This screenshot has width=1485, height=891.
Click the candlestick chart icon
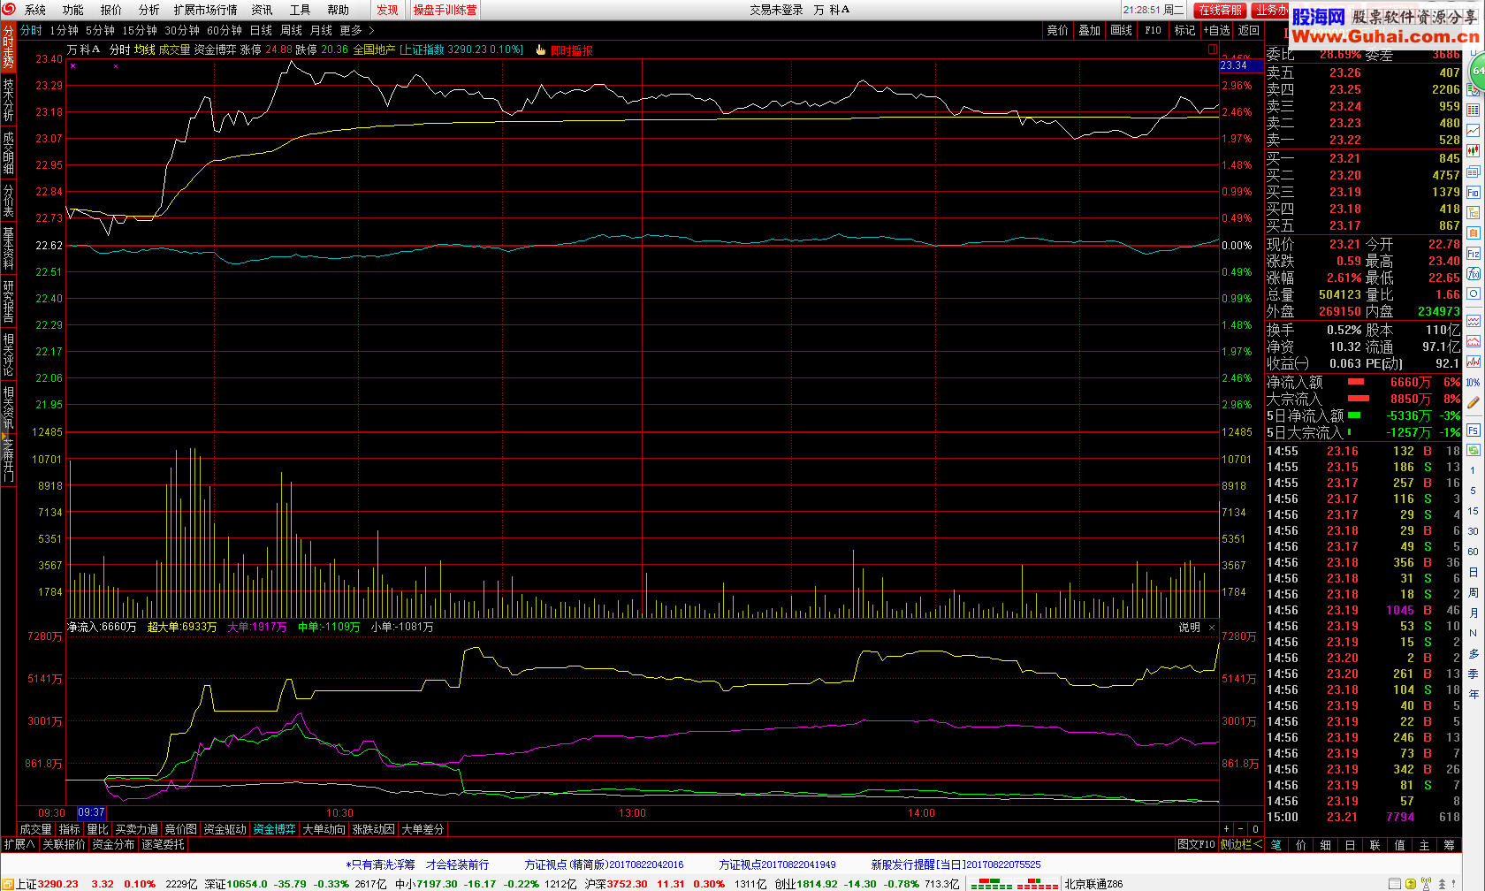pos(1474,150)
